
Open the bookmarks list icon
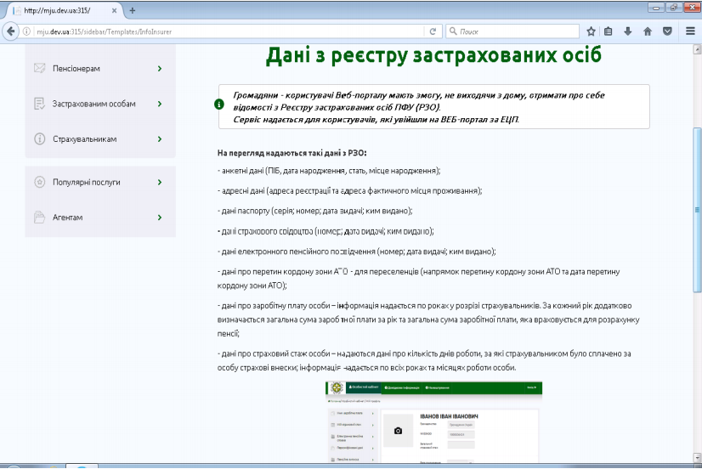(x=608, y=31)
